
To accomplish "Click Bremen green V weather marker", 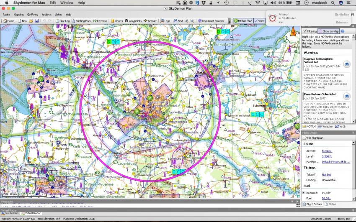I will tap(51, 178).
